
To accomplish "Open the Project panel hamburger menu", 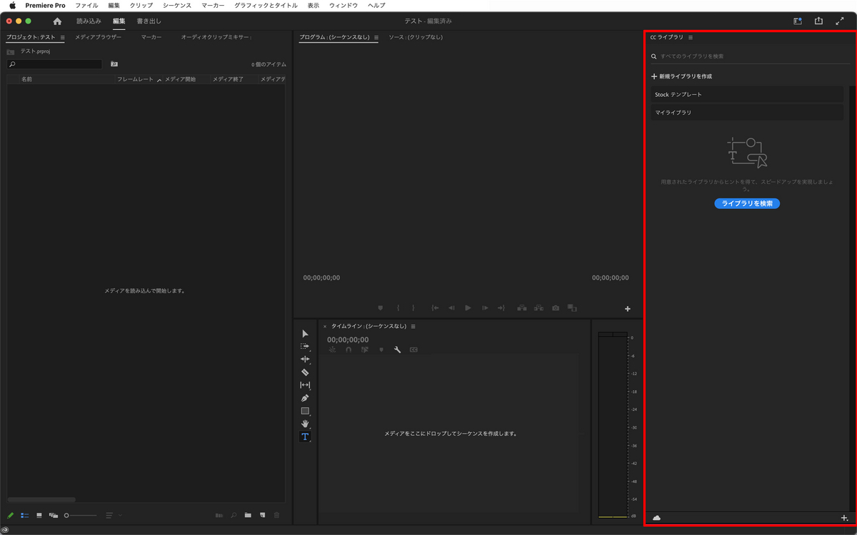I will tap(62, 37).
